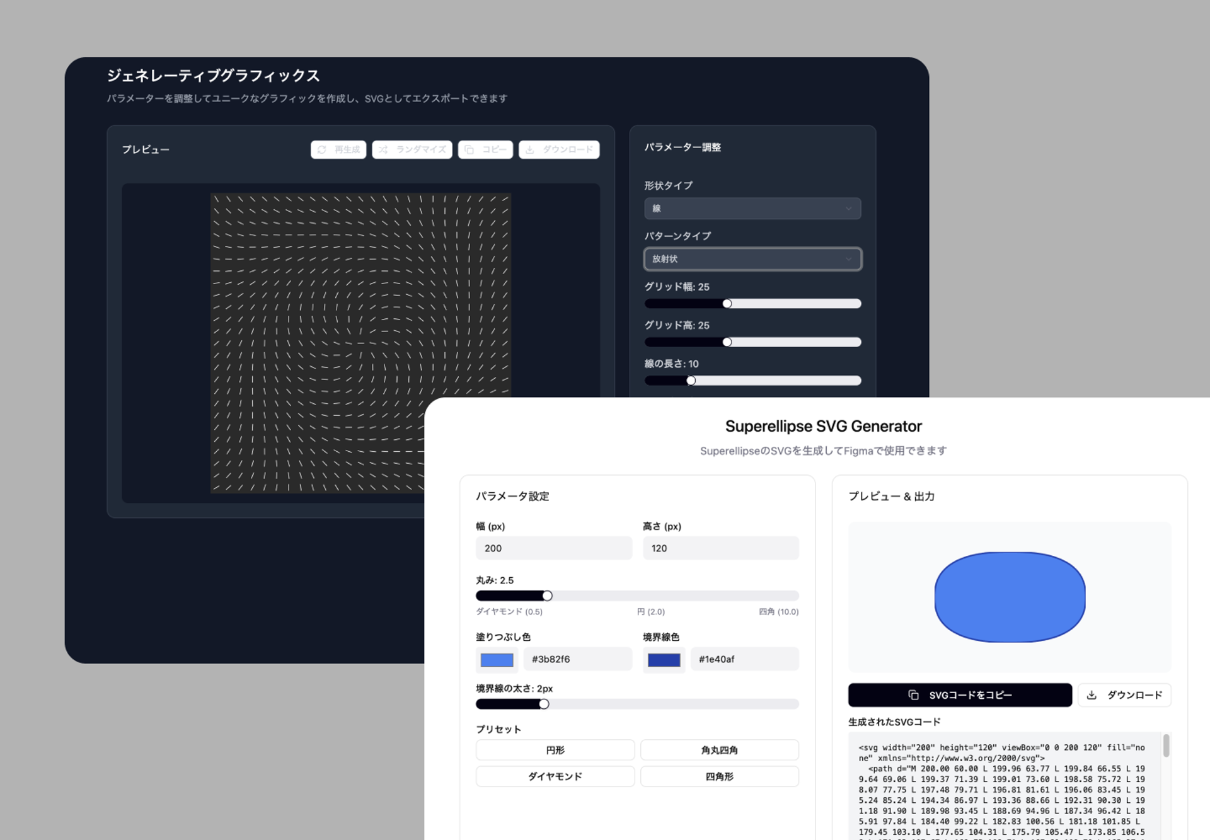Screen dimensions: 1210x840
Task: Choose the ダイヤモンド preset
Action: pos(555,776)
